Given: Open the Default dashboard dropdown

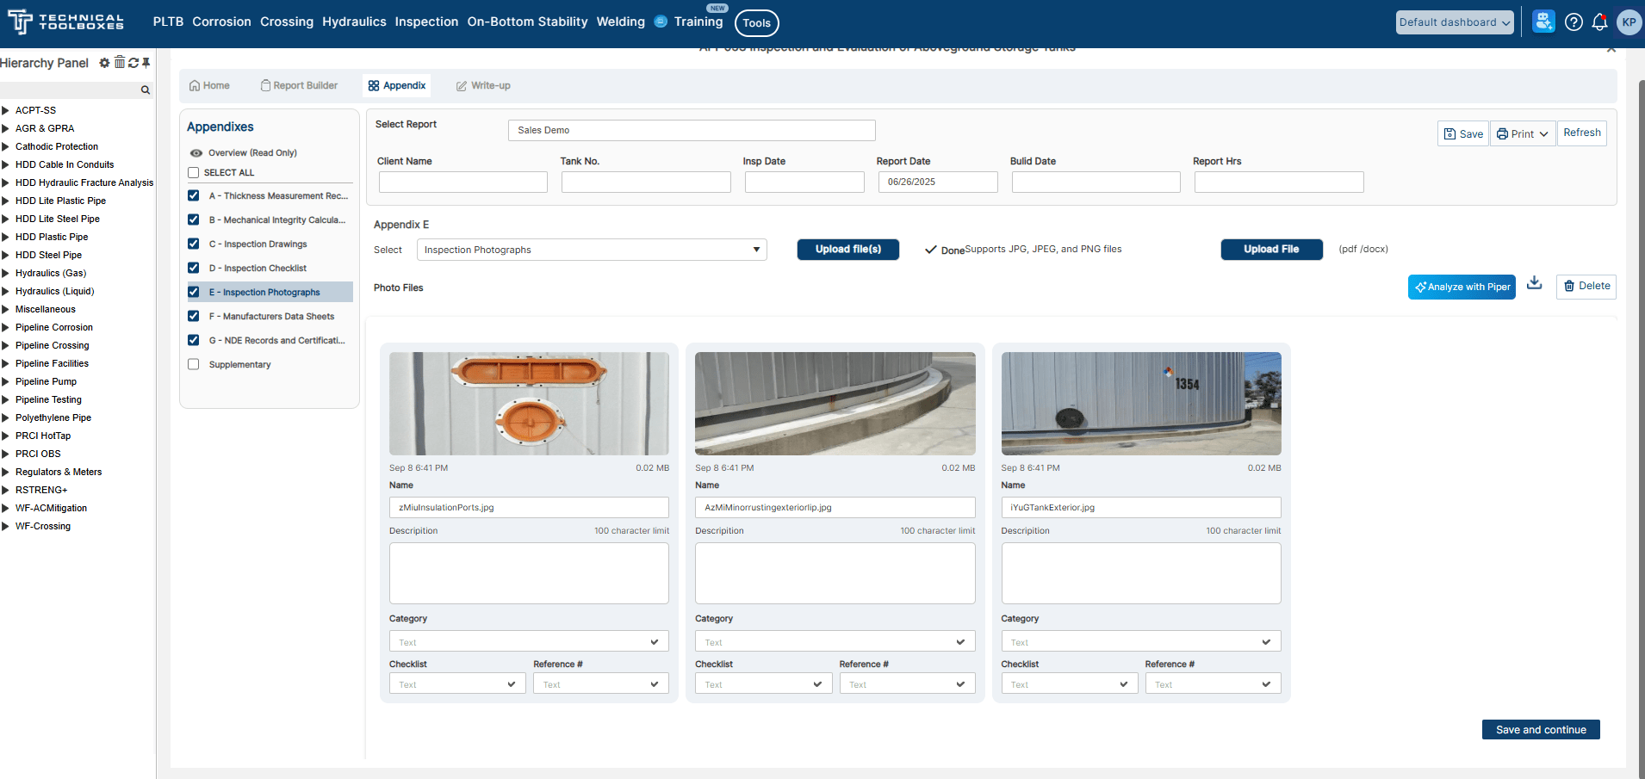Looking at the screenshot, I should tap(1454, 22).
